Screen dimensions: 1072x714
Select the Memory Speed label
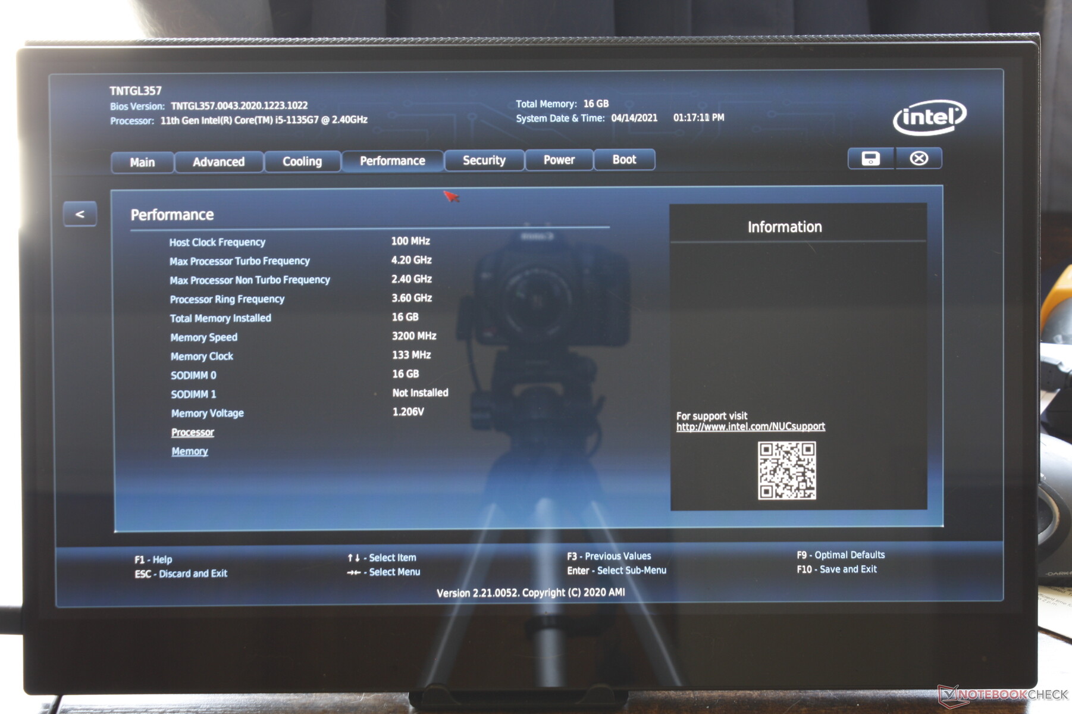click(204, 337)
